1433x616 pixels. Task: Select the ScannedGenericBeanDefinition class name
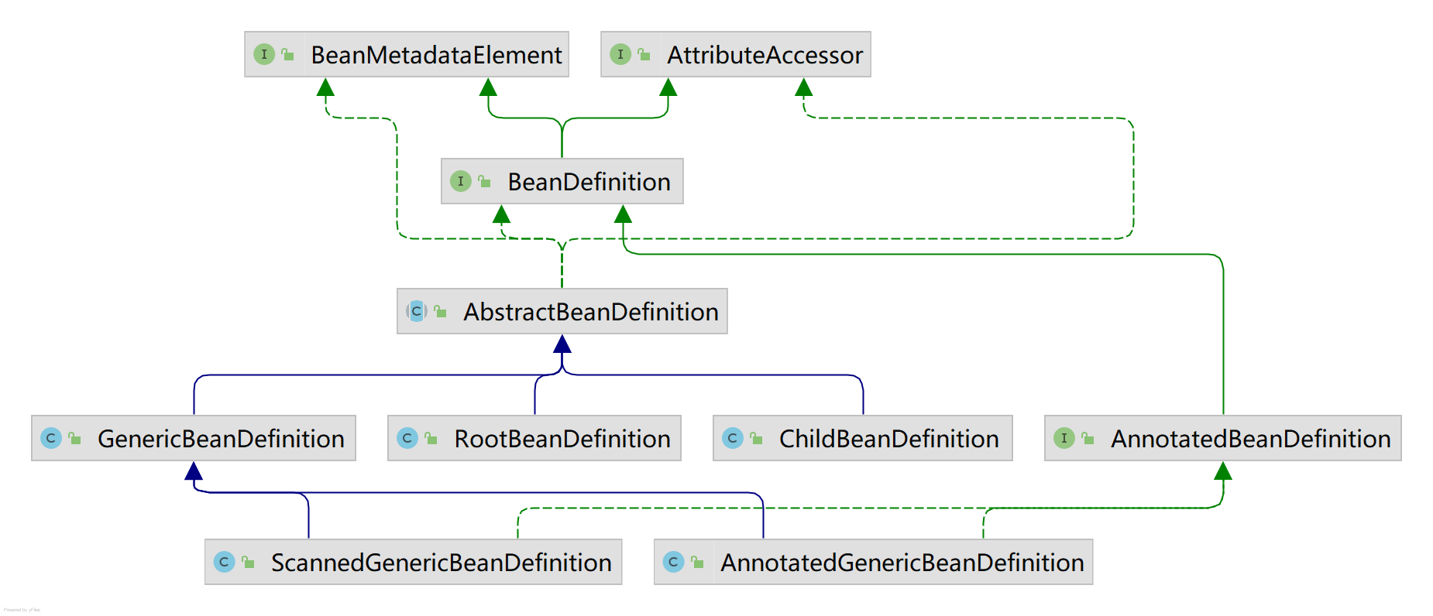tap(441, 563)
